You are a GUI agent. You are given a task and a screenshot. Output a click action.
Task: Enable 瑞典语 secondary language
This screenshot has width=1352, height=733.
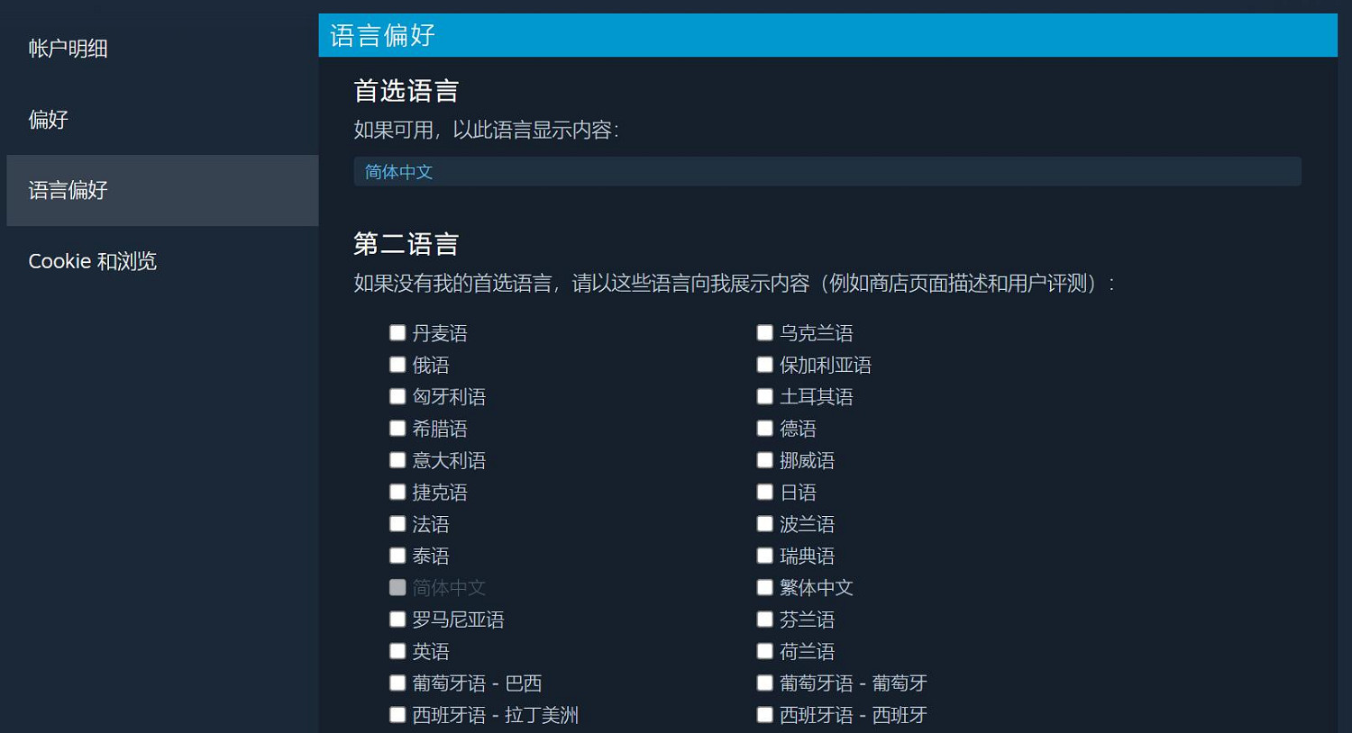coord(764,555)
